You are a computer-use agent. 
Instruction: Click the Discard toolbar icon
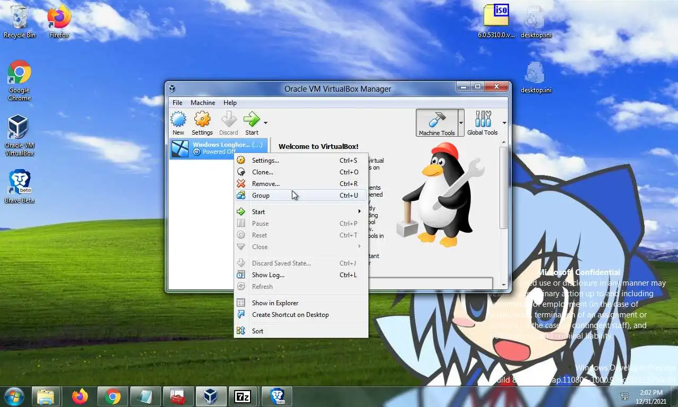tap(228, 119)
